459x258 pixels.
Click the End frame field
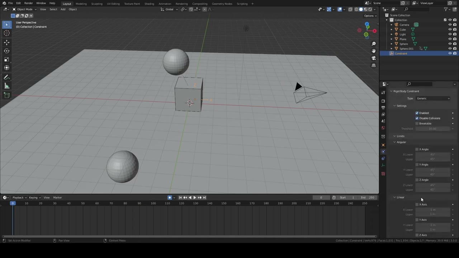tap(368, 197)
